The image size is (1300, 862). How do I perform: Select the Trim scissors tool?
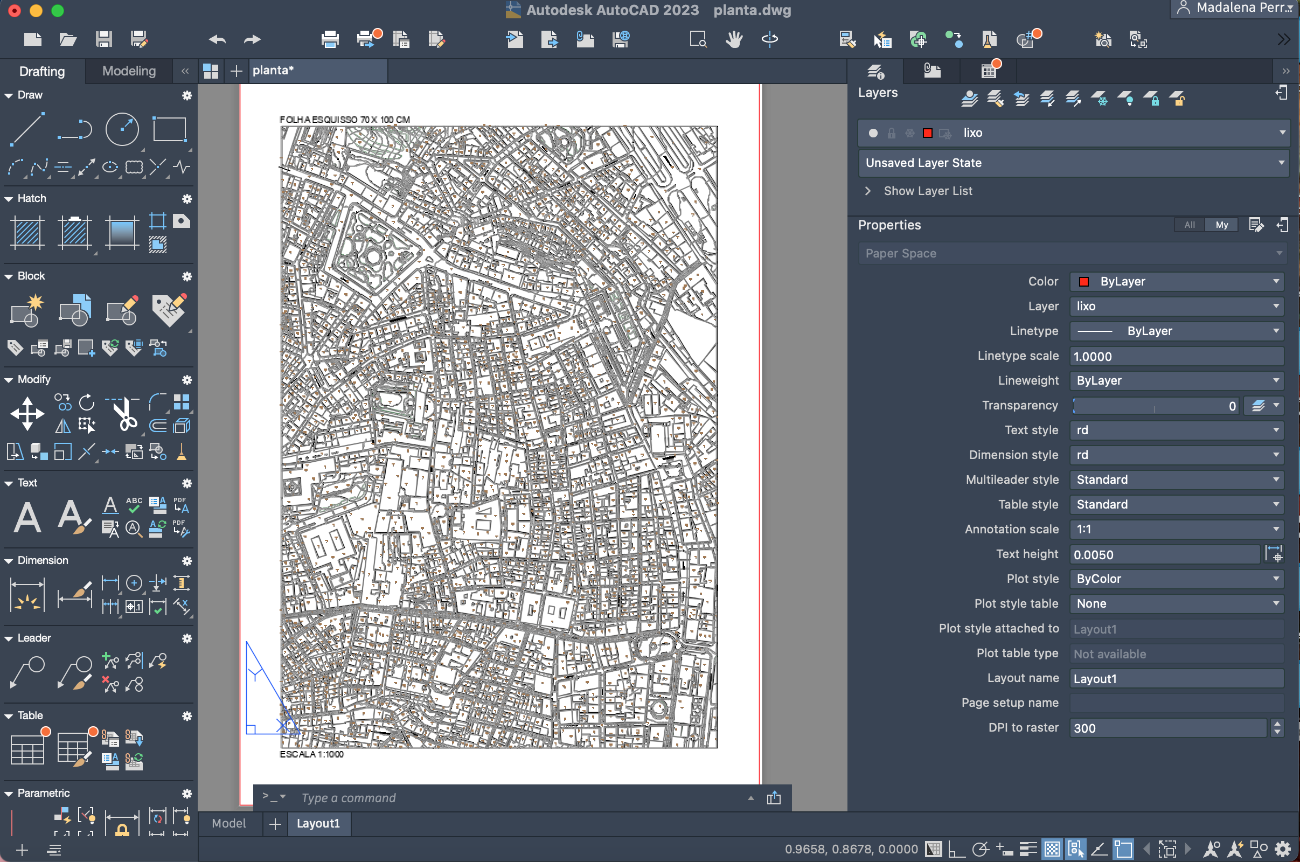tap(124, 413)
